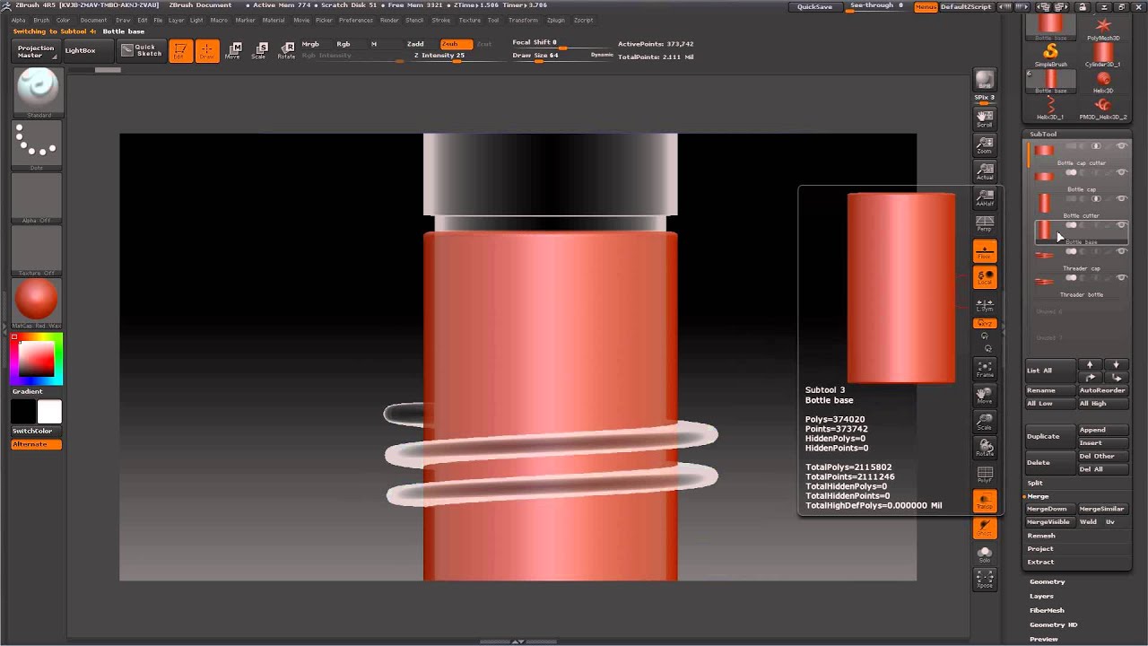Expand the Geometry HD subpalette
This screenshot has width=1148, height=646.
(x=1053, y=624)
